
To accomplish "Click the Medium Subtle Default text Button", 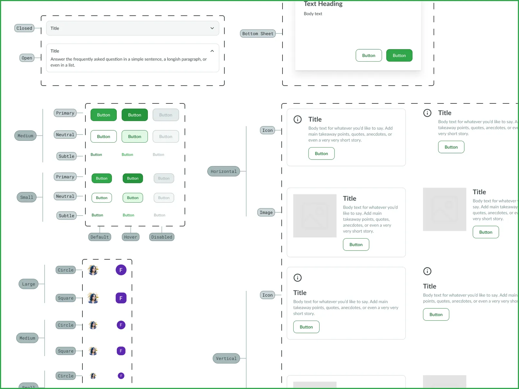I will point(96,155).
